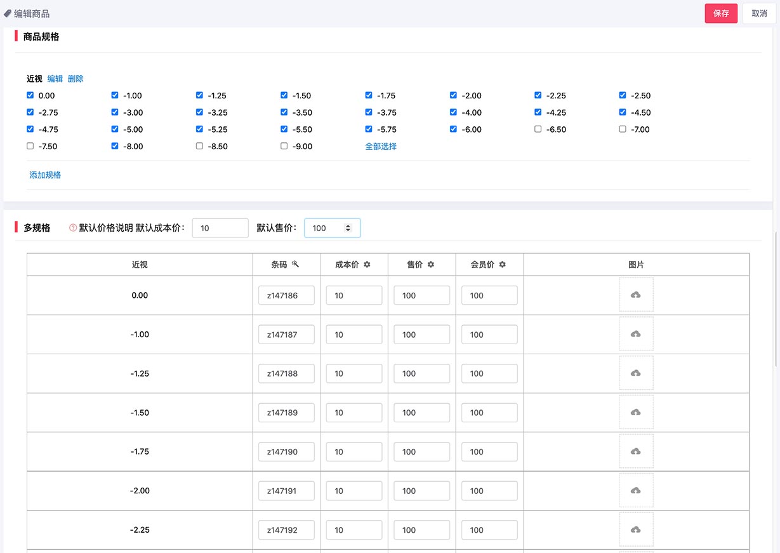This screenshot has width=780, height=553.
Task: Open the 会员价 column gear settings
Action: (x=503, y=265)
